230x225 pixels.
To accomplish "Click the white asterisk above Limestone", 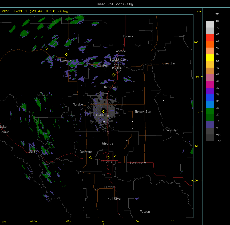I will [x=41, y=92].
